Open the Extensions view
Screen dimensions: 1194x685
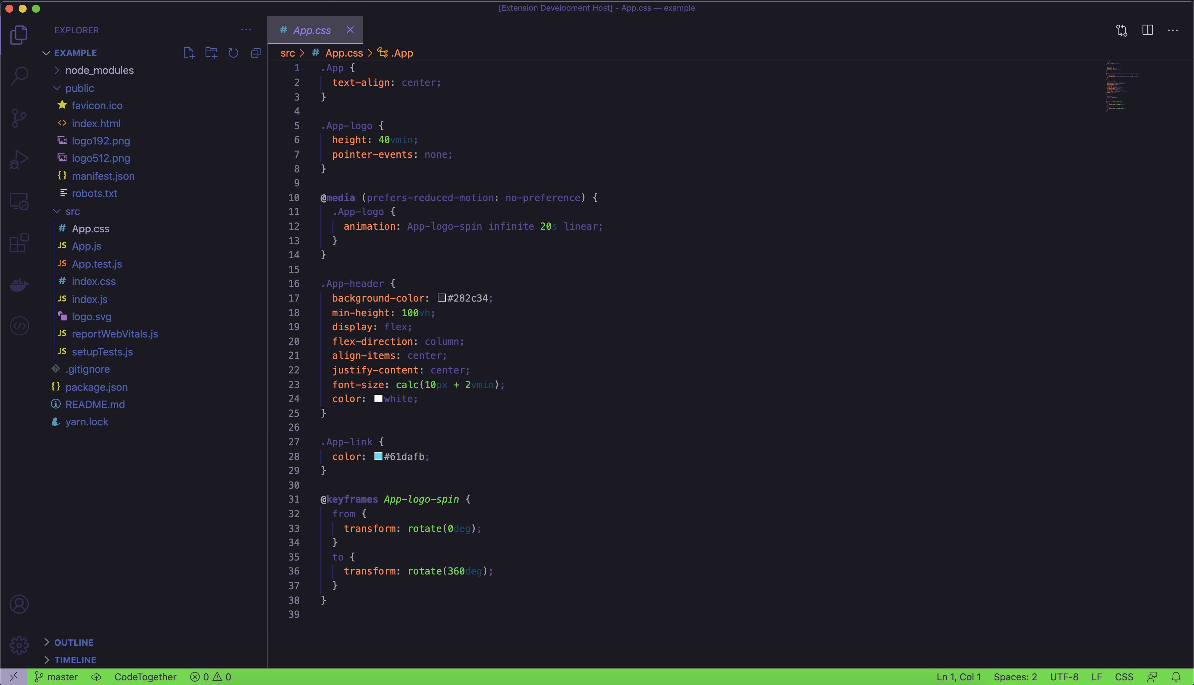click(19, 243)
